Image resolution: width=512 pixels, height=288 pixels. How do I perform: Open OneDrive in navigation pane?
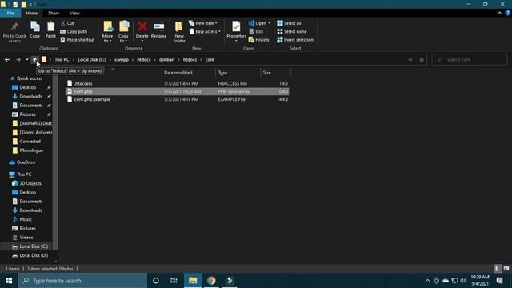[26, 162]
